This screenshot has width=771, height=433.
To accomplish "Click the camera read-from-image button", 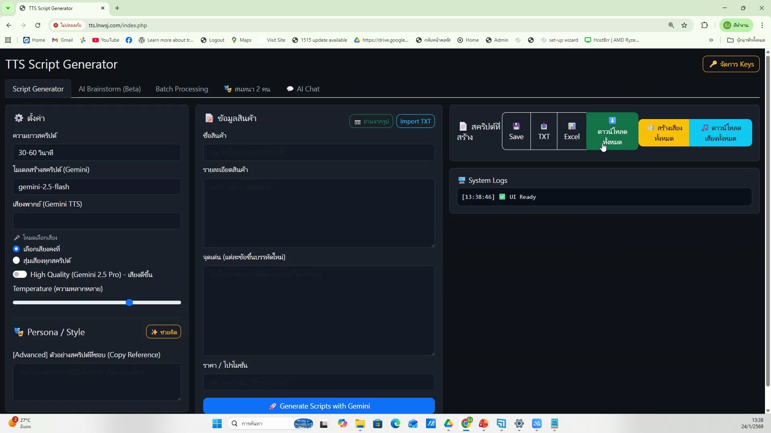I will [x=371, y=121].
